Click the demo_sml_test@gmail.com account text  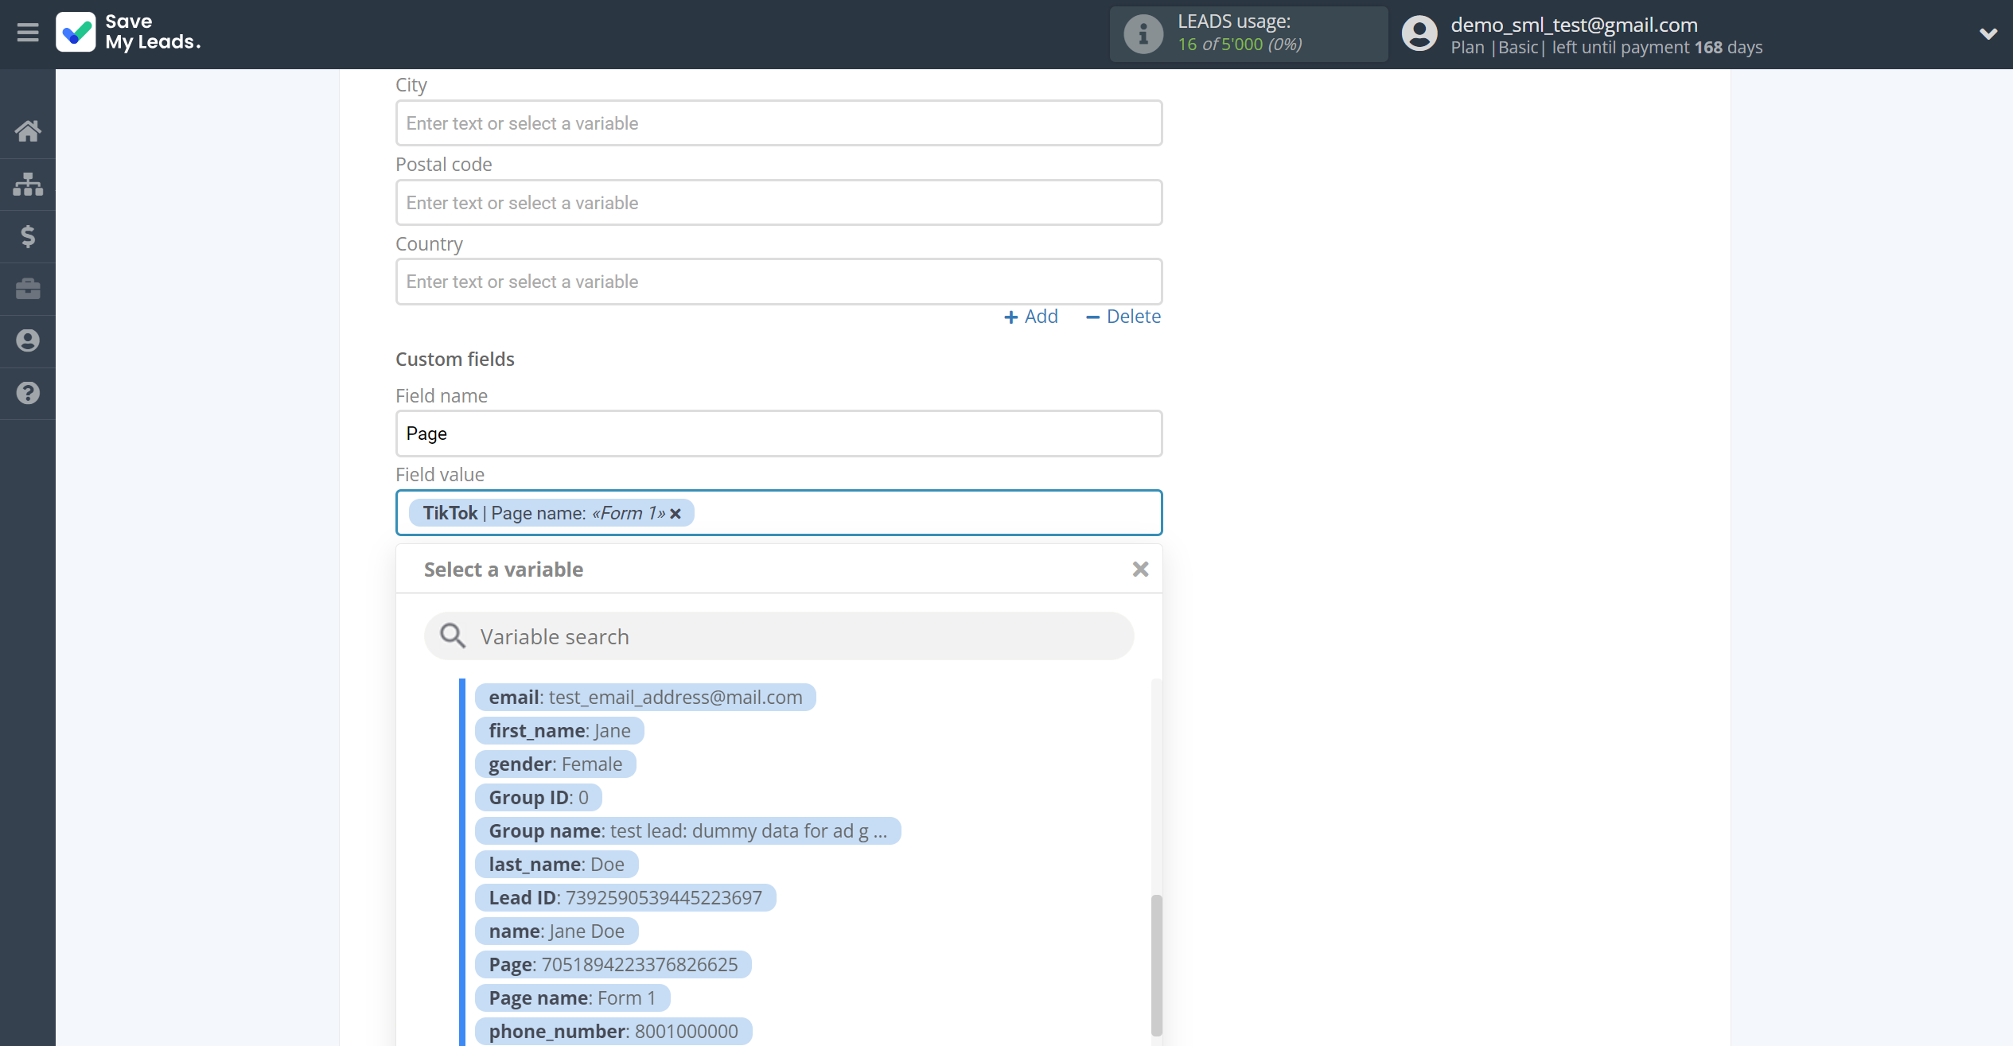click(x=1574, y=25)
